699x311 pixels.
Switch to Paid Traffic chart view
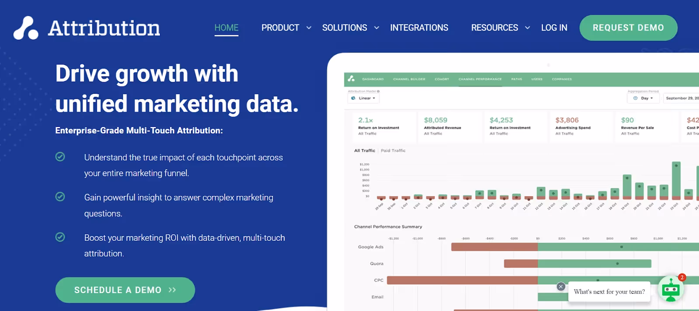(x=393, y=150)
